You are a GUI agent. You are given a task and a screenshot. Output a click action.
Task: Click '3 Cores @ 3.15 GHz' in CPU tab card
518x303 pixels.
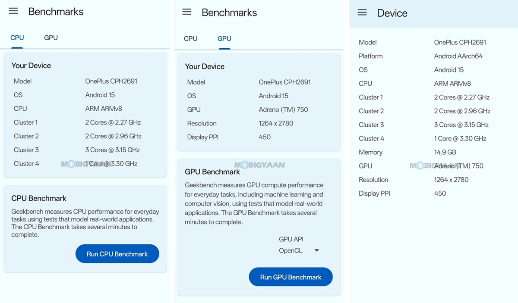click(113, 150)
